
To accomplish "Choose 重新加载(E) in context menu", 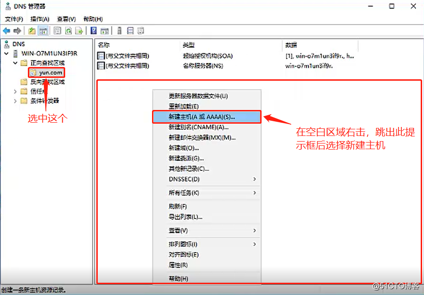I will [207, 106].
